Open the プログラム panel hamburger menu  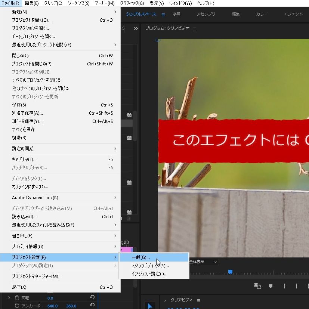194,29
